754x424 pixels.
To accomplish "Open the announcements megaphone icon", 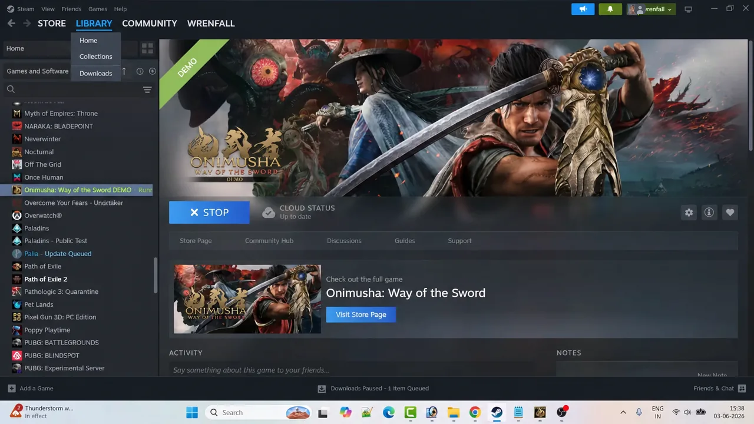I will coord(583,9).
